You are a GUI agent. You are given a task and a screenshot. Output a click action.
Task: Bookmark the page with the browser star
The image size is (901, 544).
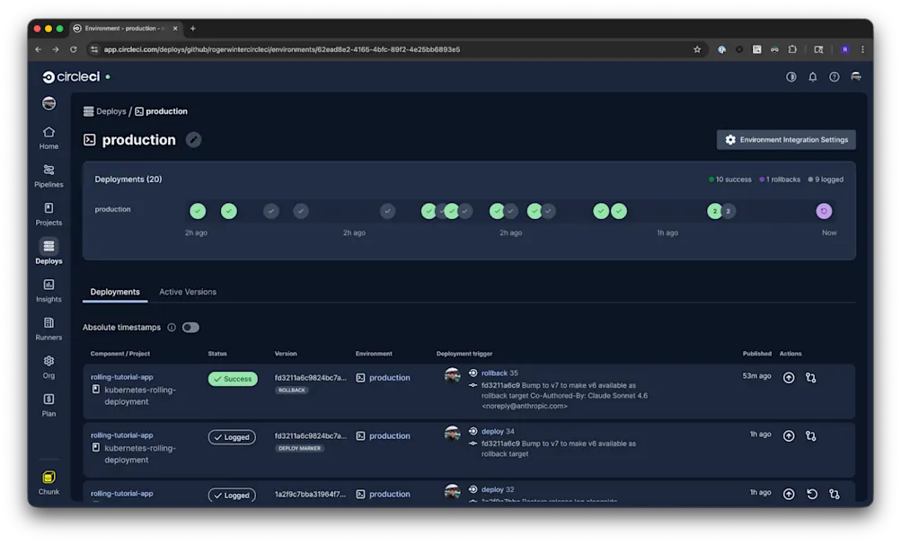(x=697, y=49)
